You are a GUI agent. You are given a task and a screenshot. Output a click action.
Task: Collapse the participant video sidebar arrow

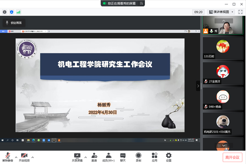click(198, 86)
